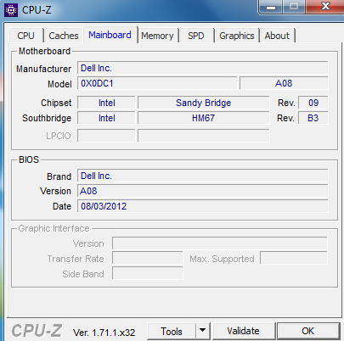Close the CPU-Z window
The height and width of the screenshot is (341, 344).
tap(325, 7)
